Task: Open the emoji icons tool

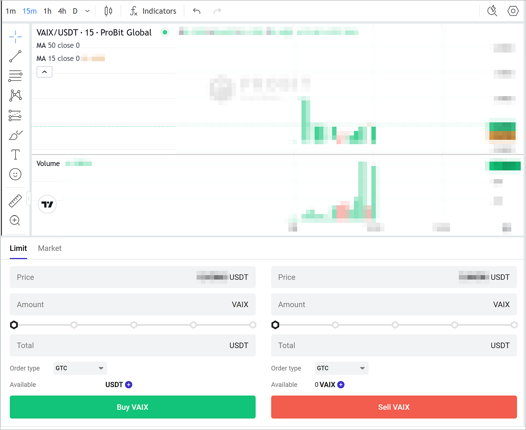Action: point(15,174)
